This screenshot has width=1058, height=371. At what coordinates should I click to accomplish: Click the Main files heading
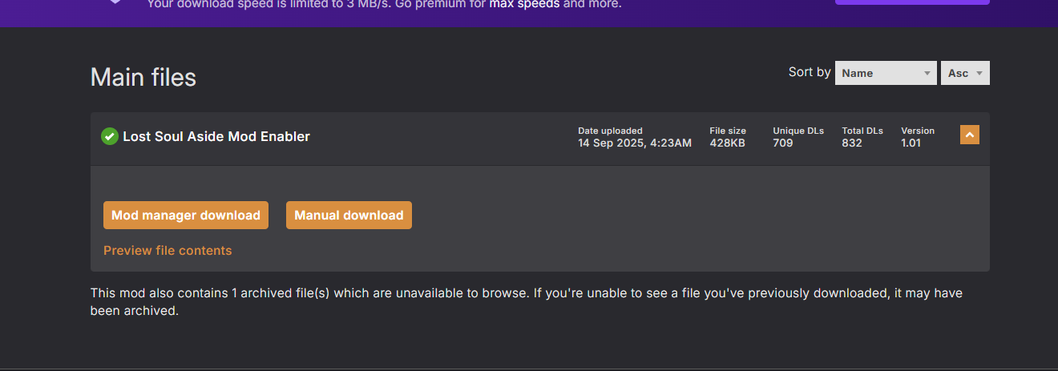click(x=143, y=77)
